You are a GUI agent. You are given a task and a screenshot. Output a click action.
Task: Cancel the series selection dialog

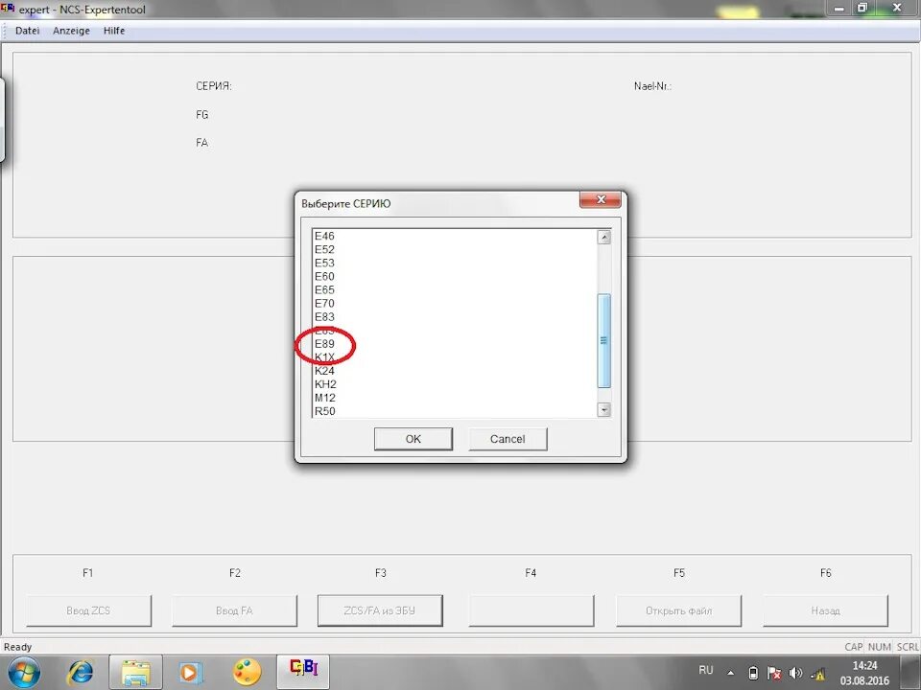tap(508, 439)
